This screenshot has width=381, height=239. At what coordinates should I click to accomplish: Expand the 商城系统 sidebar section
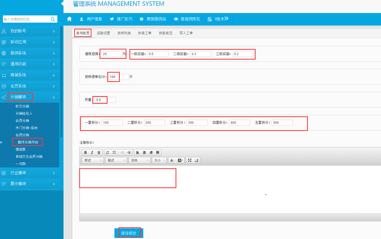click(29, 75)
